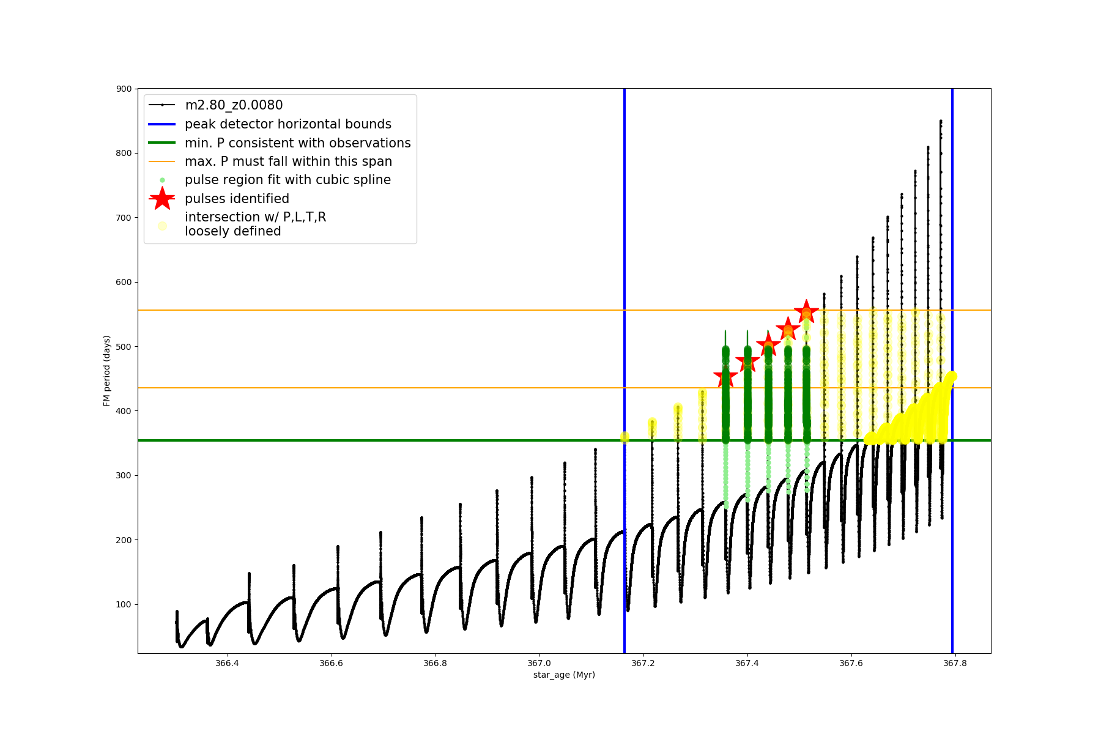This screenshot has height=734, width=1101.
Task: Click the orange line sample in the legend
Action: click(x=162, y=161)
